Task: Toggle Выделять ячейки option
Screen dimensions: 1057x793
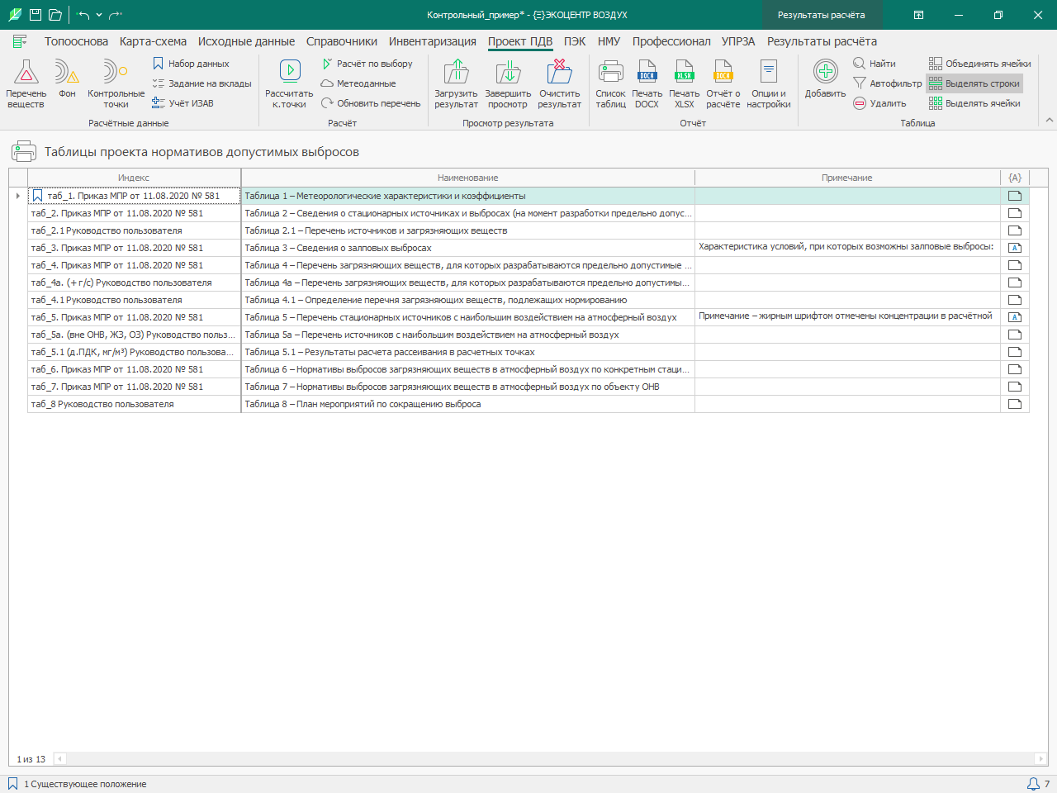Action: coord(974,103)
